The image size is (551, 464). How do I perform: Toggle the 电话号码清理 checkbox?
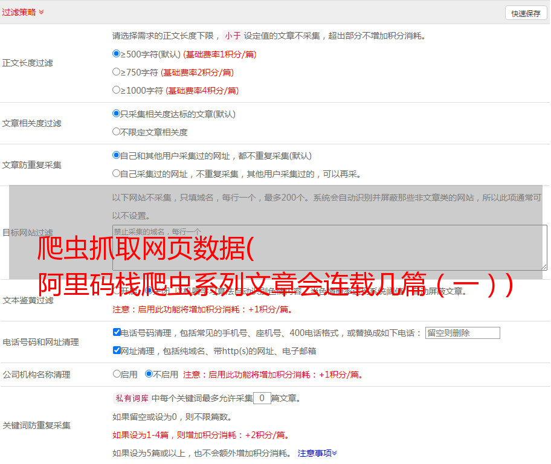pyautogui.click(x=117, y=332)
